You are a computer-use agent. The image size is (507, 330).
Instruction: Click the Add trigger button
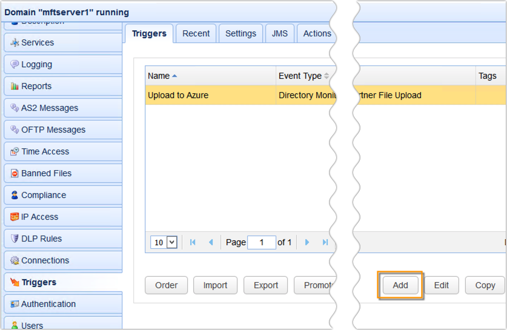tap(400, 285)
